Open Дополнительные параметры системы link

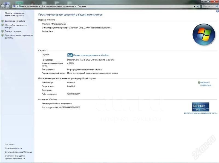tap(19, 36)
